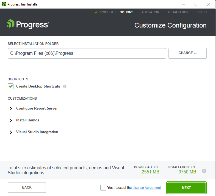Expand the Visual Studio Integration section
Image resolution: width=216 pixels, height=196 pixels.
(11, 132)
